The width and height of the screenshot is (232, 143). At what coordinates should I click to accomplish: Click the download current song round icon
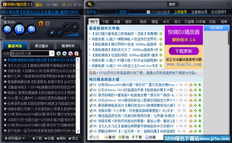[67, 27]
